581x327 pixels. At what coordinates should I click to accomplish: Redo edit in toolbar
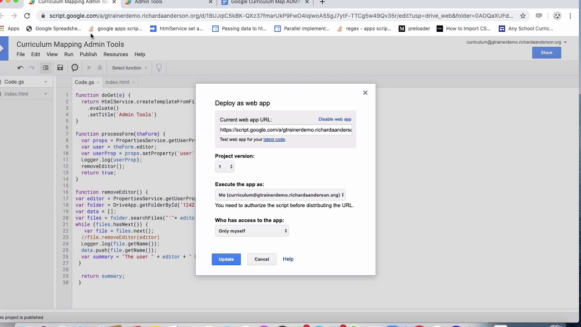31,68
